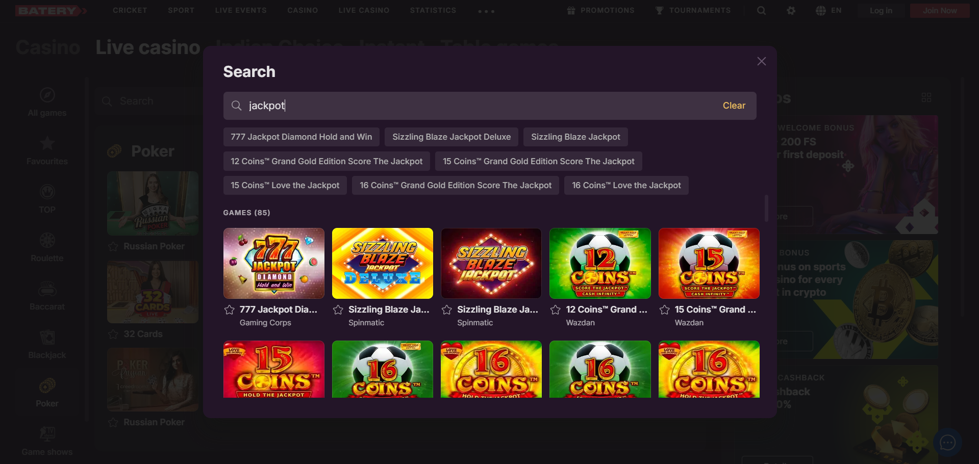Click the three-dots more menu in navigation
Viewport: 979px width, 464px height.
pos(486,11)
